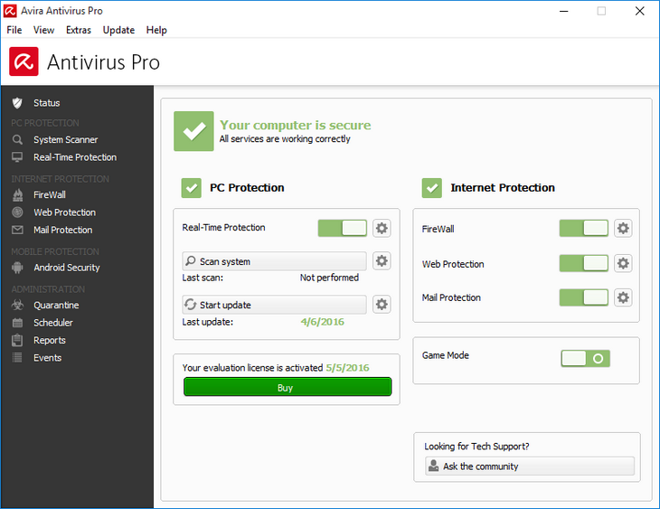
Task: Toggle the Web Protection switch
Action: [584, 264]
